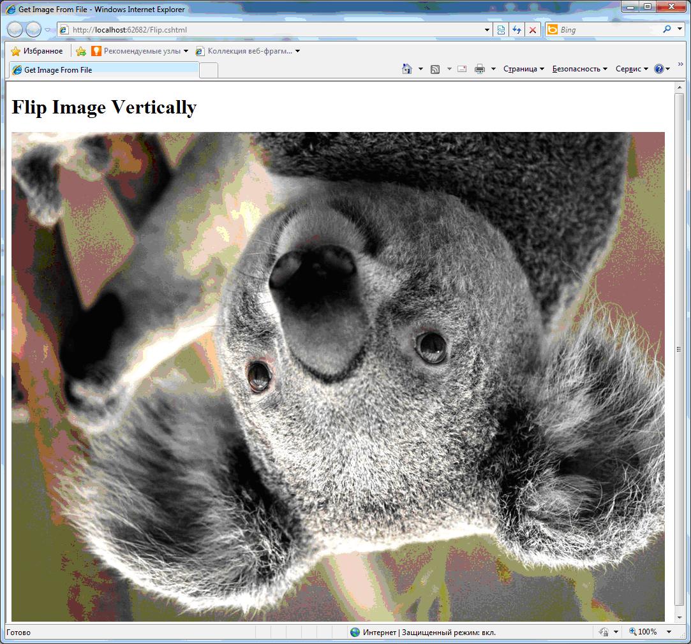Click the protected mode settings icon in status bar
The image size is (691, 644).
click(x=604, y=632)
